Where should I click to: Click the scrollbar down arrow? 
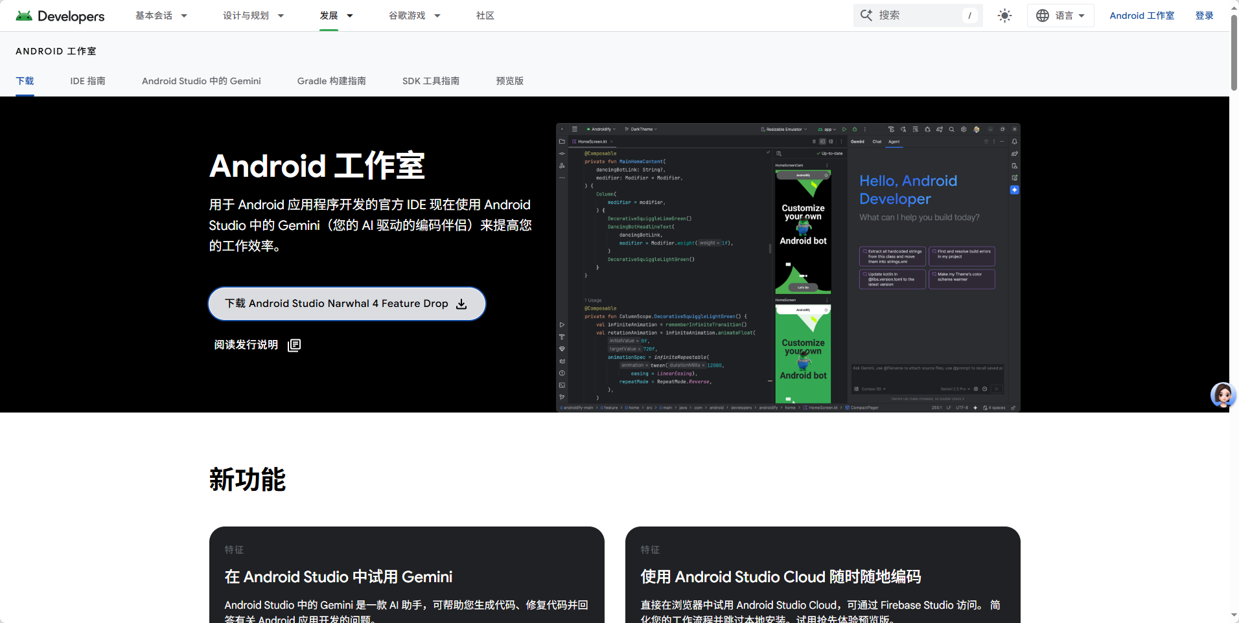(x=1234, y=615)
